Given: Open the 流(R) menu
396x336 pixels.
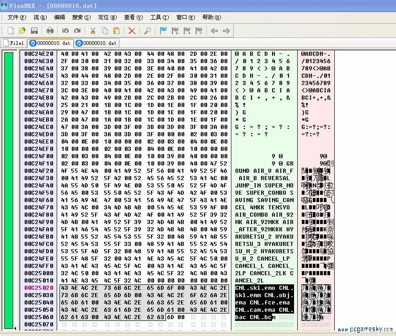Looking at the screenshot, I should (40, 17).
